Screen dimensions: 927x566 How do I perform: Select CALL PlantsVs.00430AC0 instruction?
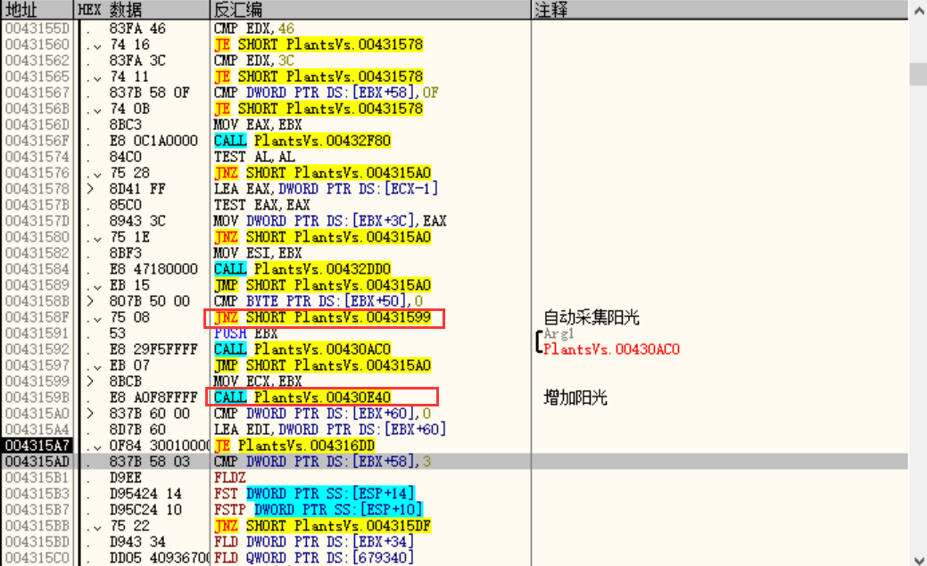click(302, 349)
